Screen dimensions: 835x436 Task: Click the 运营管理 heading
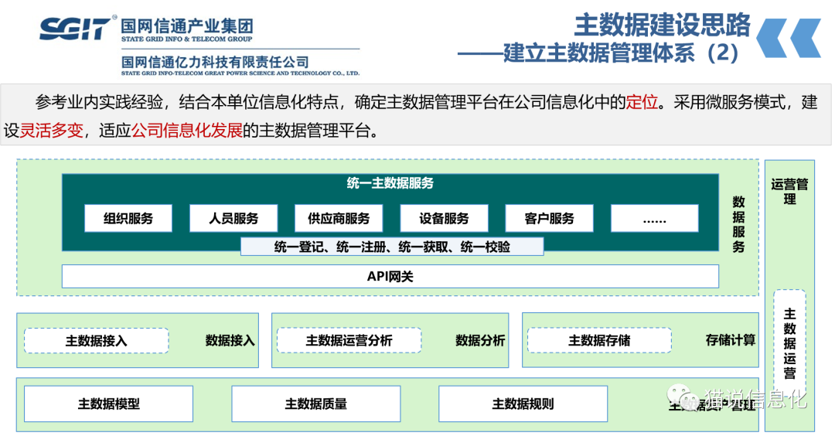click(x=789, y=192)
